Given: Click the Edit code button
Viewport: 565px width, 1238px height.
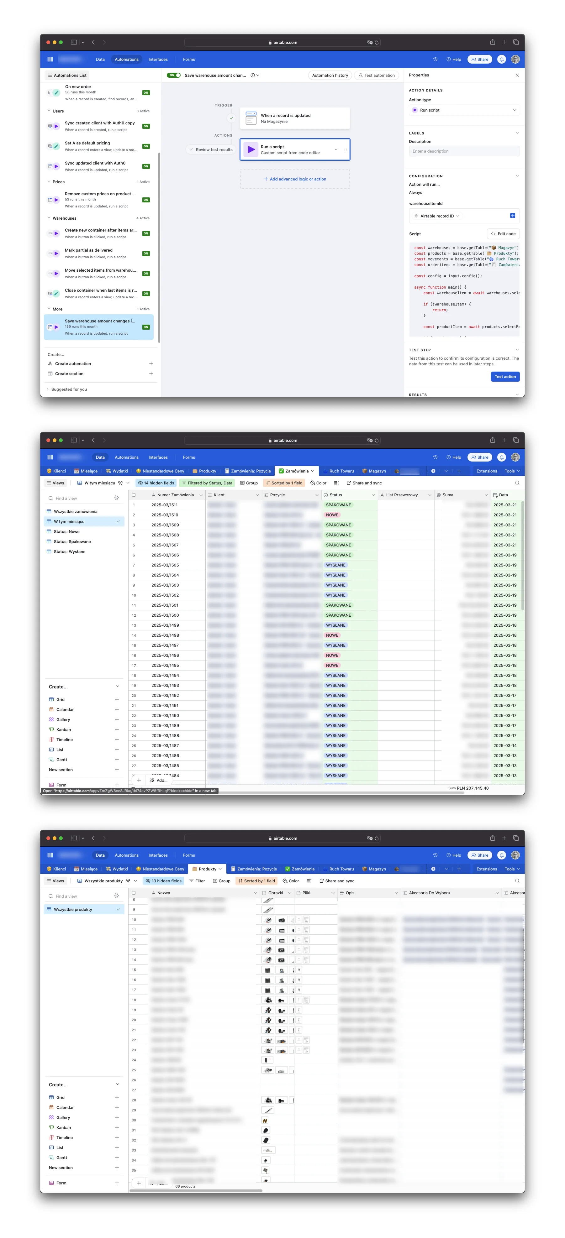Looking at the screenshot, I should pos(503,234).
